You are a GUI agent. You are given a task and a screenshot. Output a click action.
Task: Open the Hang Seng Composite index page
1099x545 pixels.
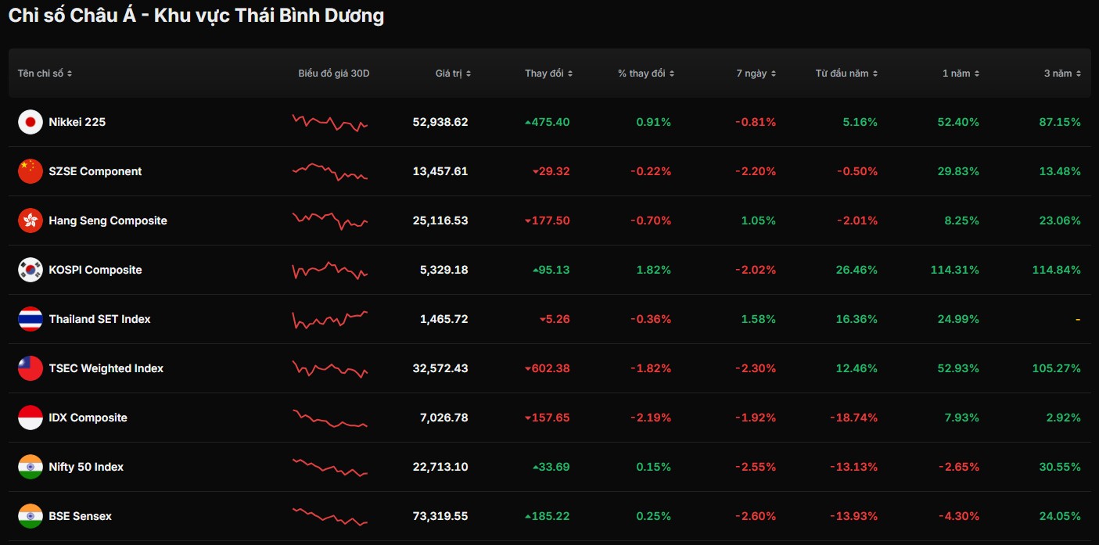pyautogui.click(x=107, y=221)
